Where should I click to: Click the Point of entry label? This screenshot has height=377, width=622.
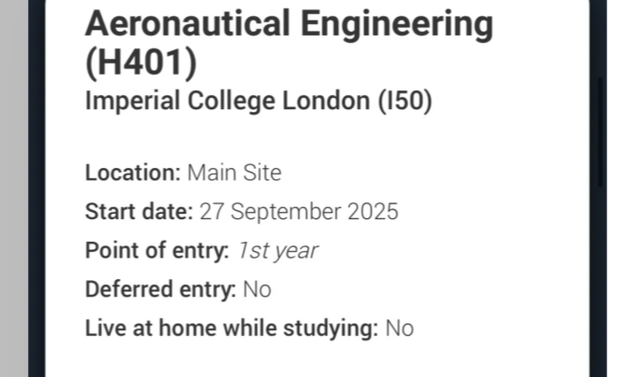[157, 251]
